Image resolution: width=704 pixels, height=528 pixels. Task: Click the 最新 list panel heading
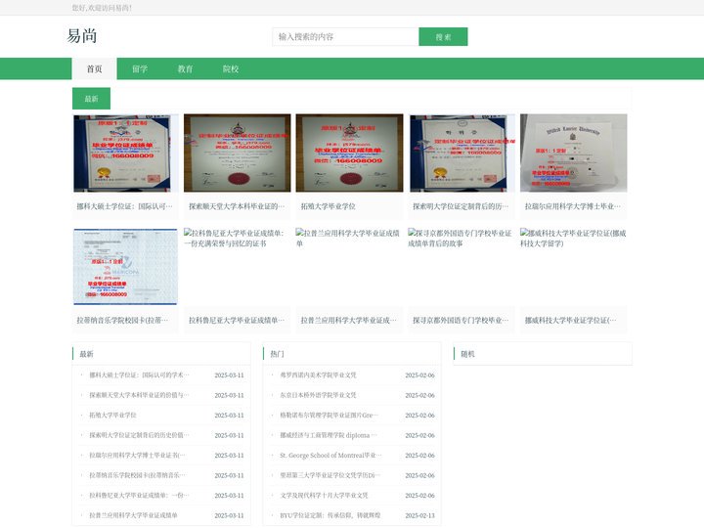click(x=86, y=354)
